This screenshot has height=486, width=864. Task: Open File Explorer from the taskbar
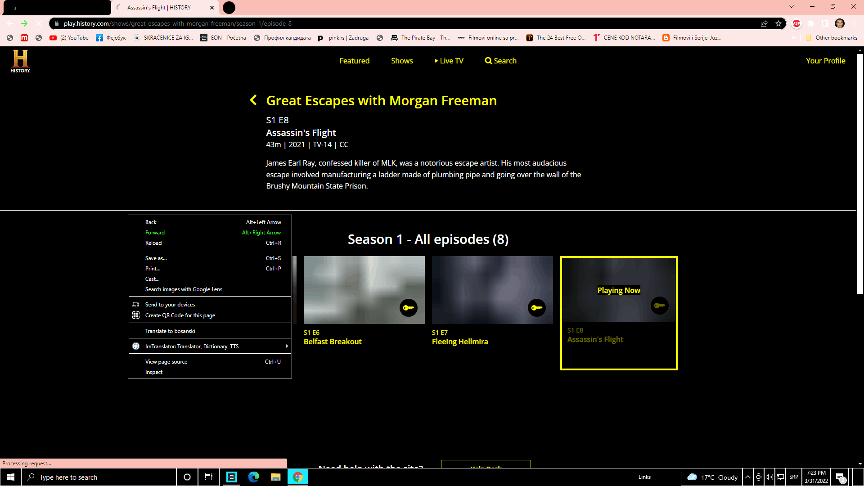[275, 477]
